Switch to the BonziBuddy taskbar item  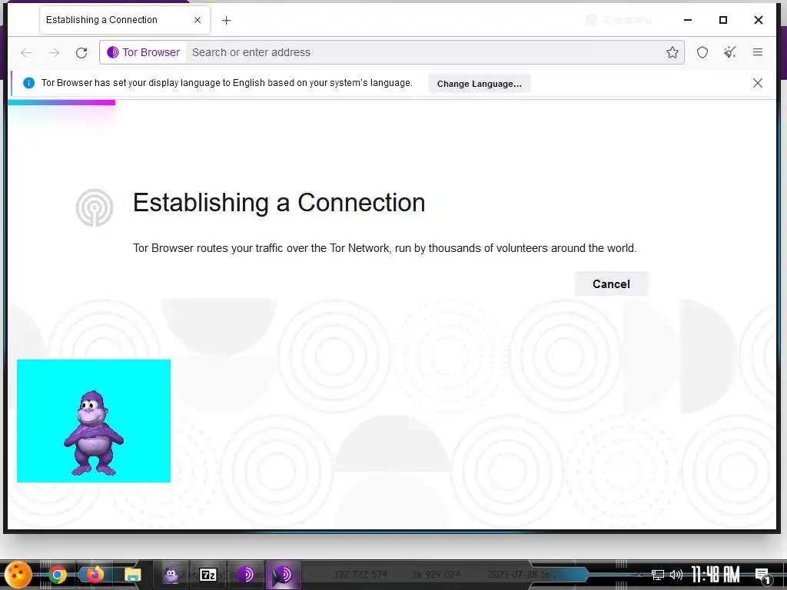pyautogui.click(x=171, y=575)
